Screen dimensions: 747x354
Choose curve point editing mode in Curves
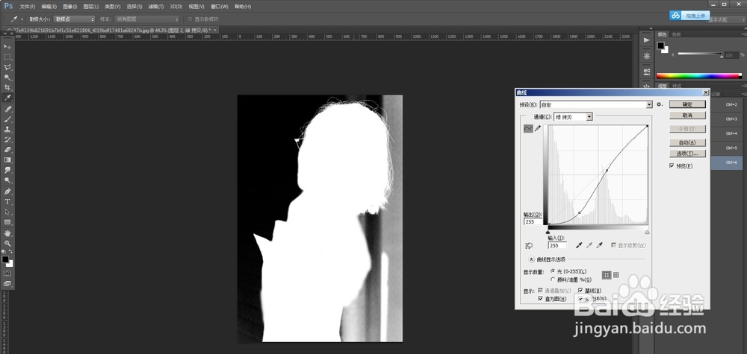click(528, 128)
